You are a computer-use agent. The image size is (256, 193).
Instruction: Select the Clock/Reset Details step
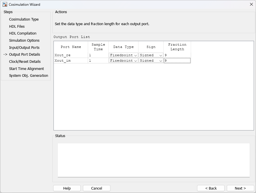24,61
